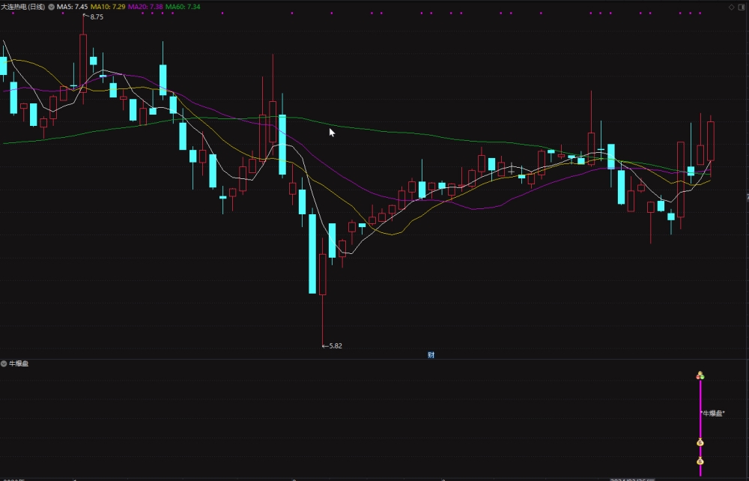Click the diamond icon at top right
The image size is (749, 481).
coord(731,7)
